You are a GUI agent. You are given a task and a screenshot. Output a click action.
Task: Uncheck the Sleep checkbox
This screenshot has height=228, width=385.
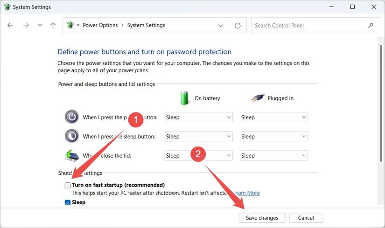tap(68, 202)
